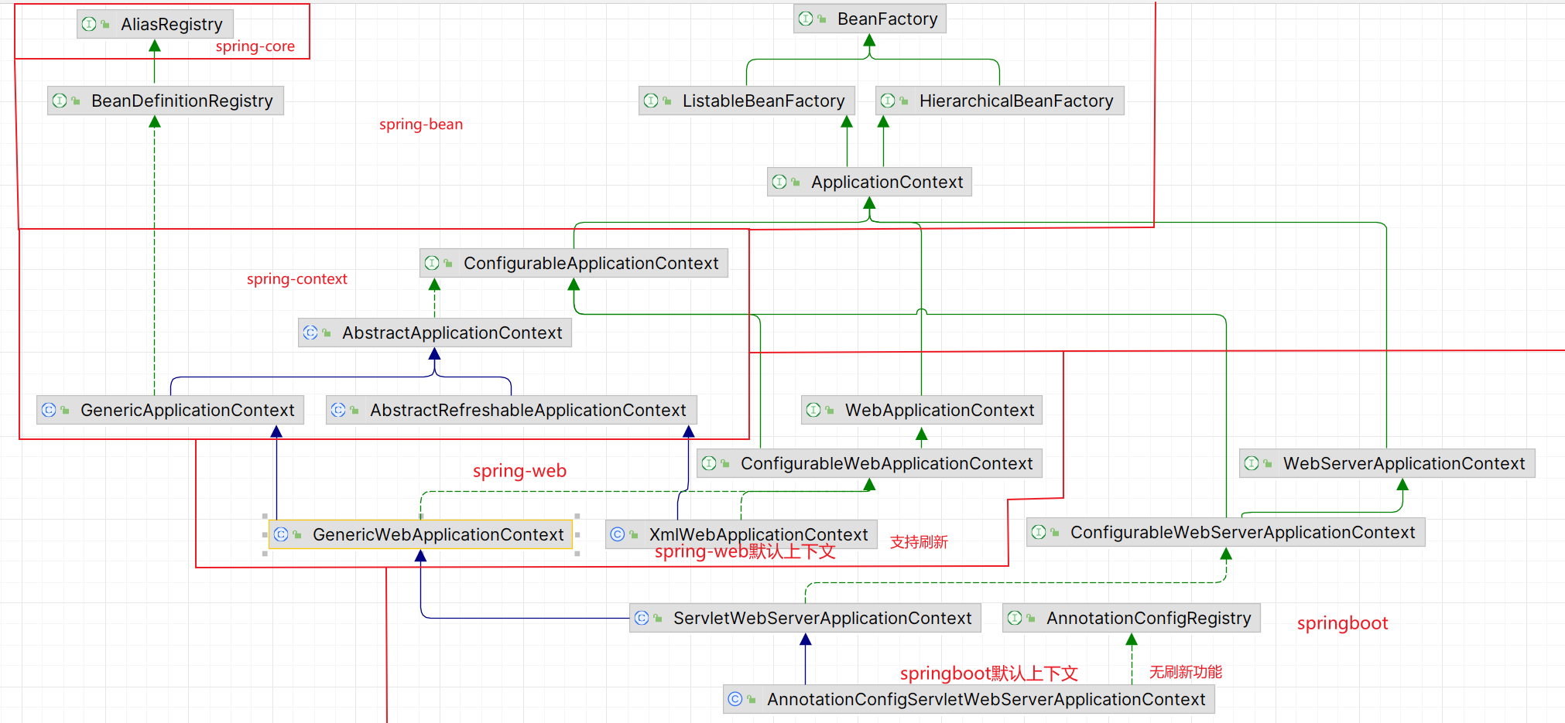1565x723 pixels.
Task: Select the BeanDefinitionRegistry node label
Action: [182, 101]
